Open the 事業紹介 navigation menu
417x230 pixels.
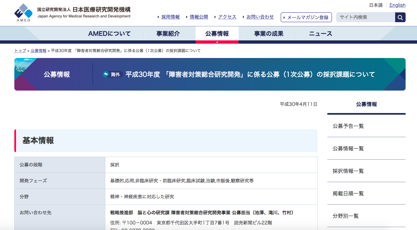point(169,34)
